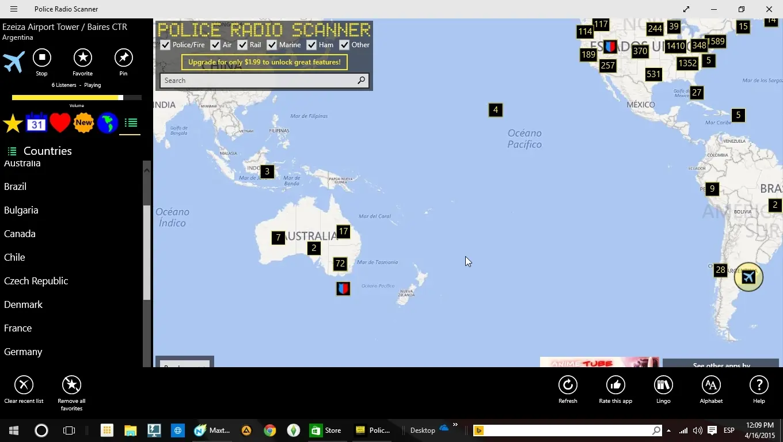The height and width of the screenshot is (442, 783).
Task: Open the Lingo reference
Action: point(663,390)
